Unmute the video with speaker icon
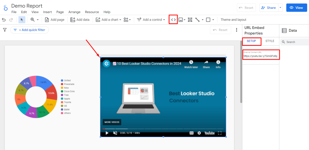 point(115,133)
